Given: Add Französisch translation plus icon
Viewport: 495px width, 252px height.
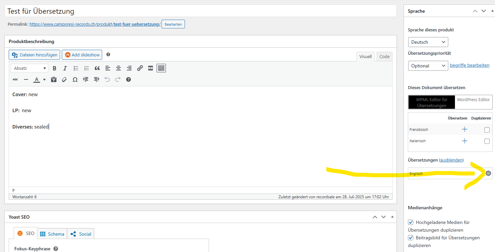Looking at the screenshot, I should click(x=464, y=130).
